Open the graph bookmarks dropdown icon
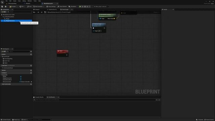This screenshot has height=121, width=215. [35, 12]
